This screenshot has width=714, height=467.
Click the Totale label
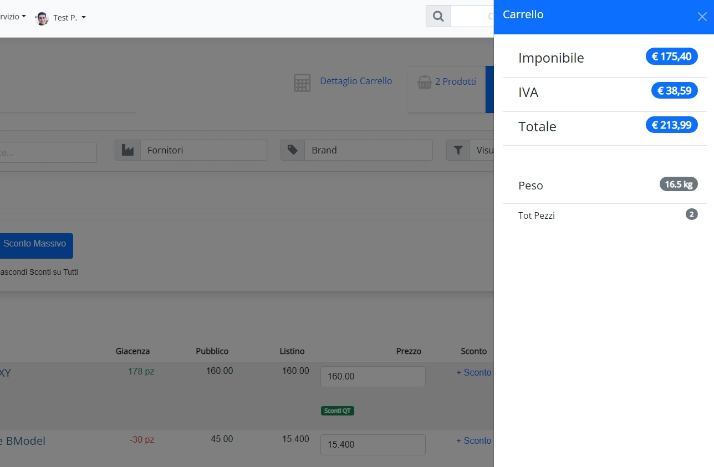pyautogui.click(x=537, y=126)
